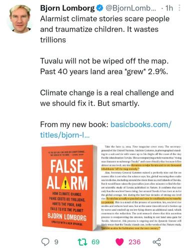Click the "Alarmist climate stories" opening text
The height and width of the screenshot is (250, 190).
pos(105,29)
